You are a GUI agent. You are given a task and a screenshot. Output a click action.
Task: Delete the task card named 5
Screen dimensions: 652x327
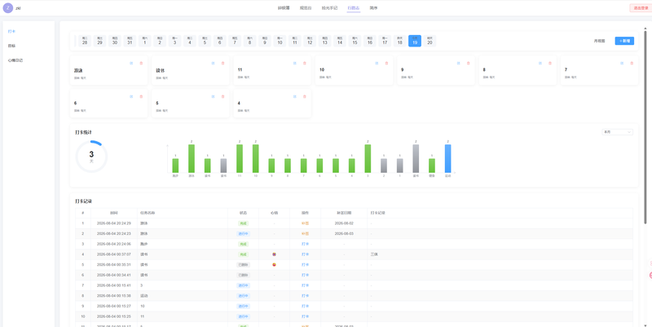(222, 96)
